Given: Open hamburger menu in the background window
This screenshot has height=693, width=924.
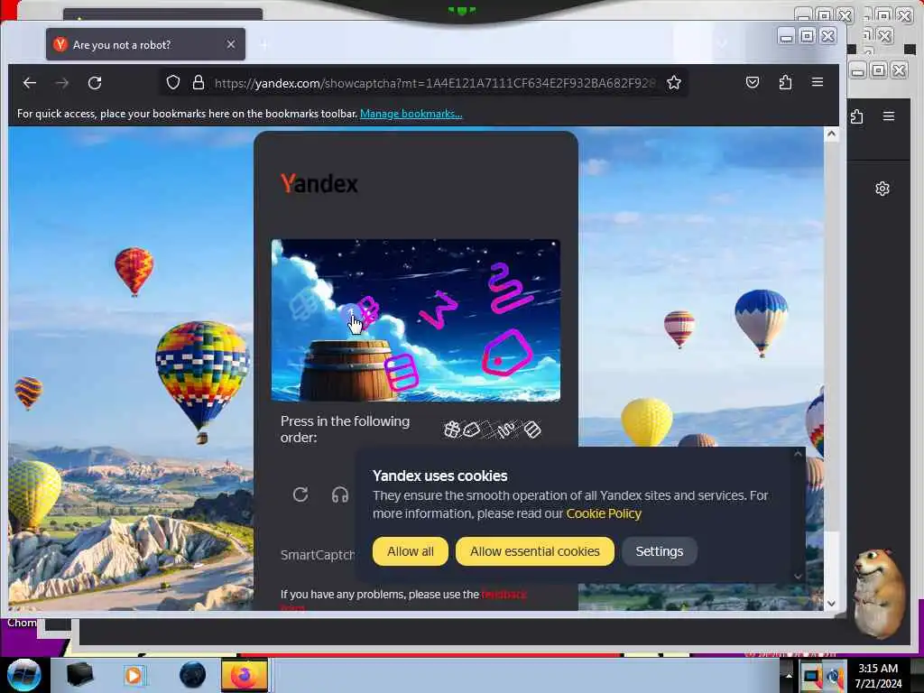Looking at the screenshot, I should click(889, 116).
